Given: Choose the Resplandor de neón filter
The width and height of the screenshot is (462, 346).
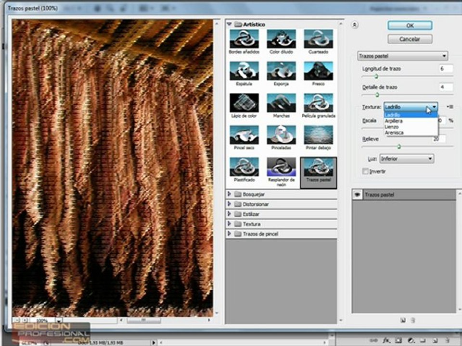Looking at the screenshot, I should (281, 167).
